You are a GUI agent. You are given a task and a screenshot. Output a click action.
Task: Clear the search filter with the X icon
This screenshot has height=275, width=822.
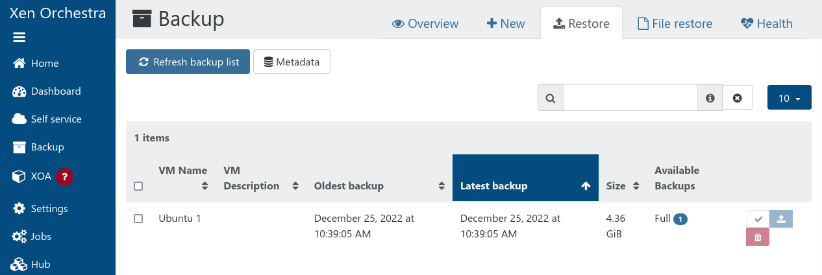pyautogui.click(x=737, y=98)
